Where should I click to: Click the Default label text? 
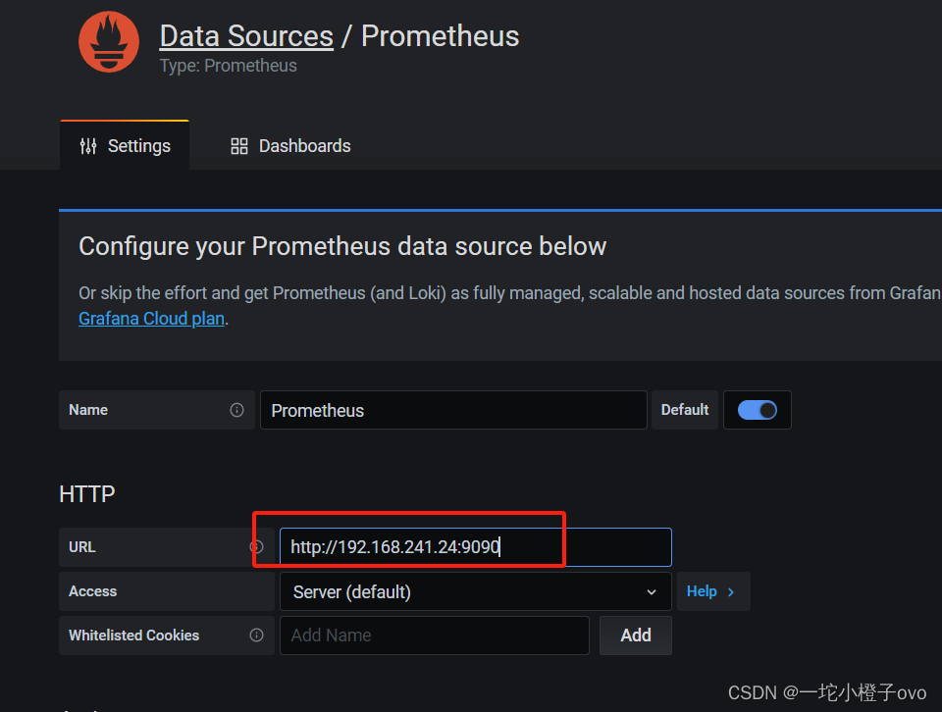pyautogui.click(x=685, y=410)
